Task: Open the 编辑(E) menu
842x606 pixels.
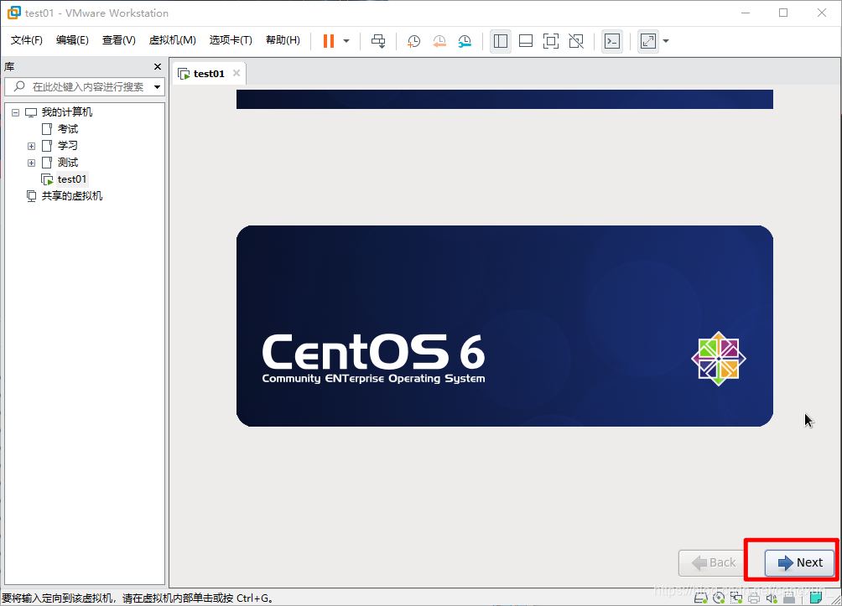Action: 72,40
